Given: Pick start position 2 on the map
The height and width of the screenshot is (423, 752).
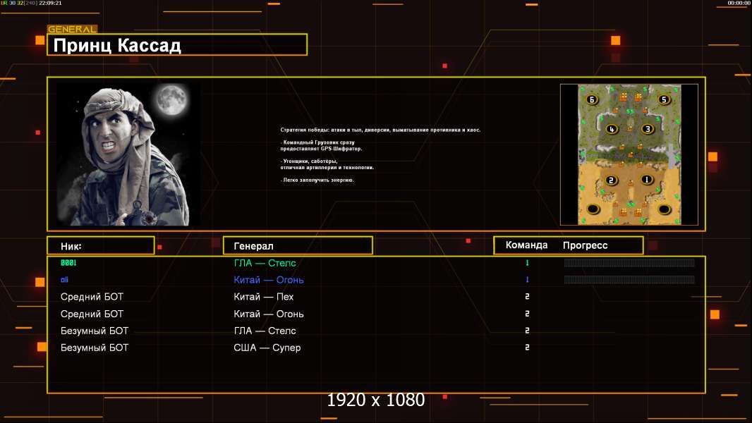Looking at the screenshot, I should click(611, 180).
